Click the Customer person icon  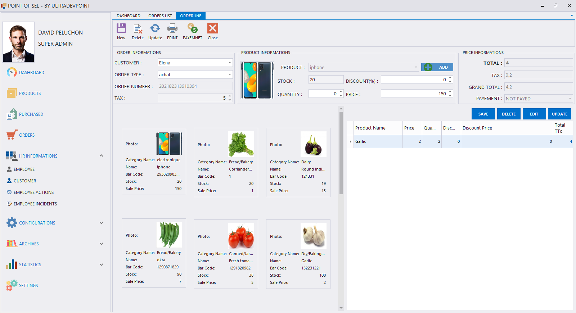(9, 181)
